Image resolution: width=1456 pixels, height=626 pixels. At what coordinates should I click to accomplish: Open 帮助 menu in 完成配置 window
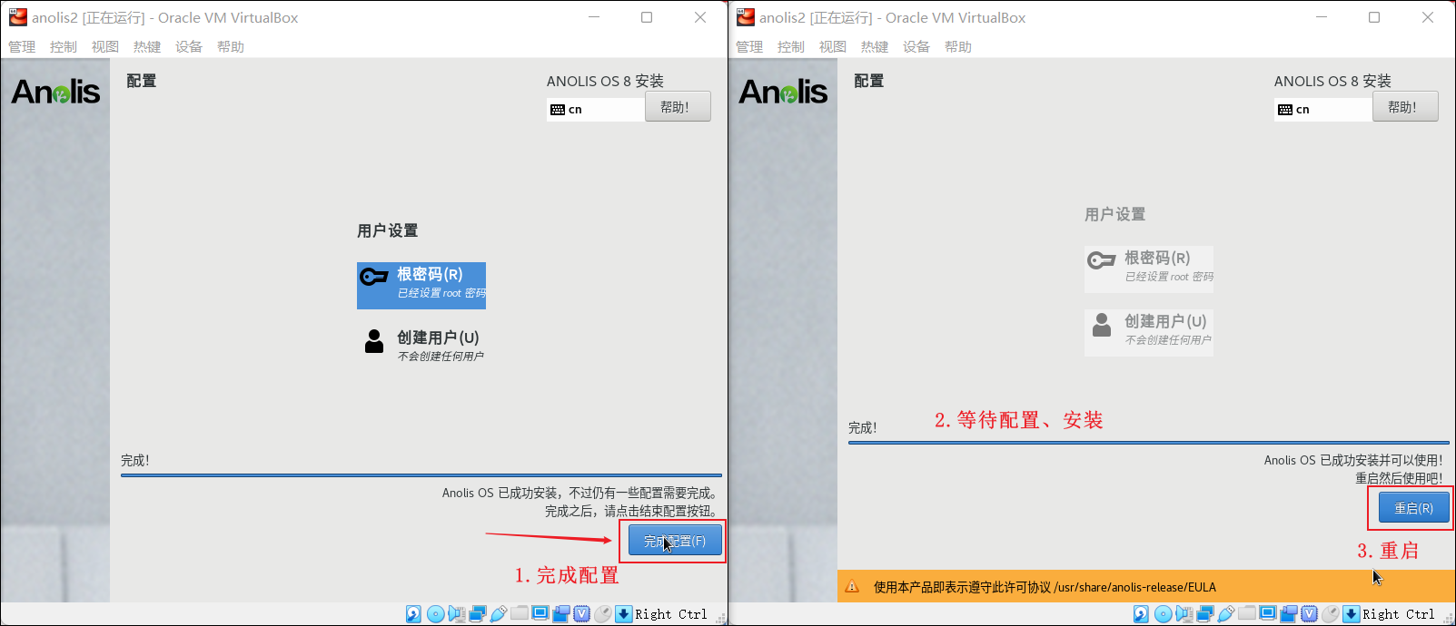tap(231, 46)
